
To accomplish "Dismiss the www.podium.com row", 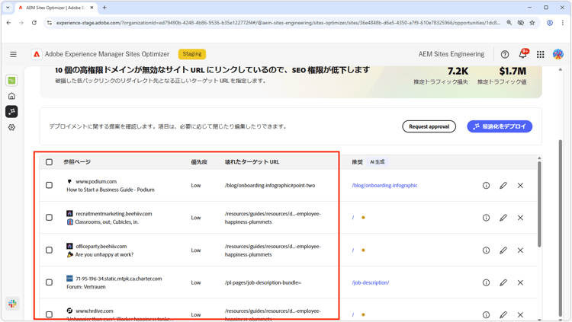I will [x=521, y=186].
